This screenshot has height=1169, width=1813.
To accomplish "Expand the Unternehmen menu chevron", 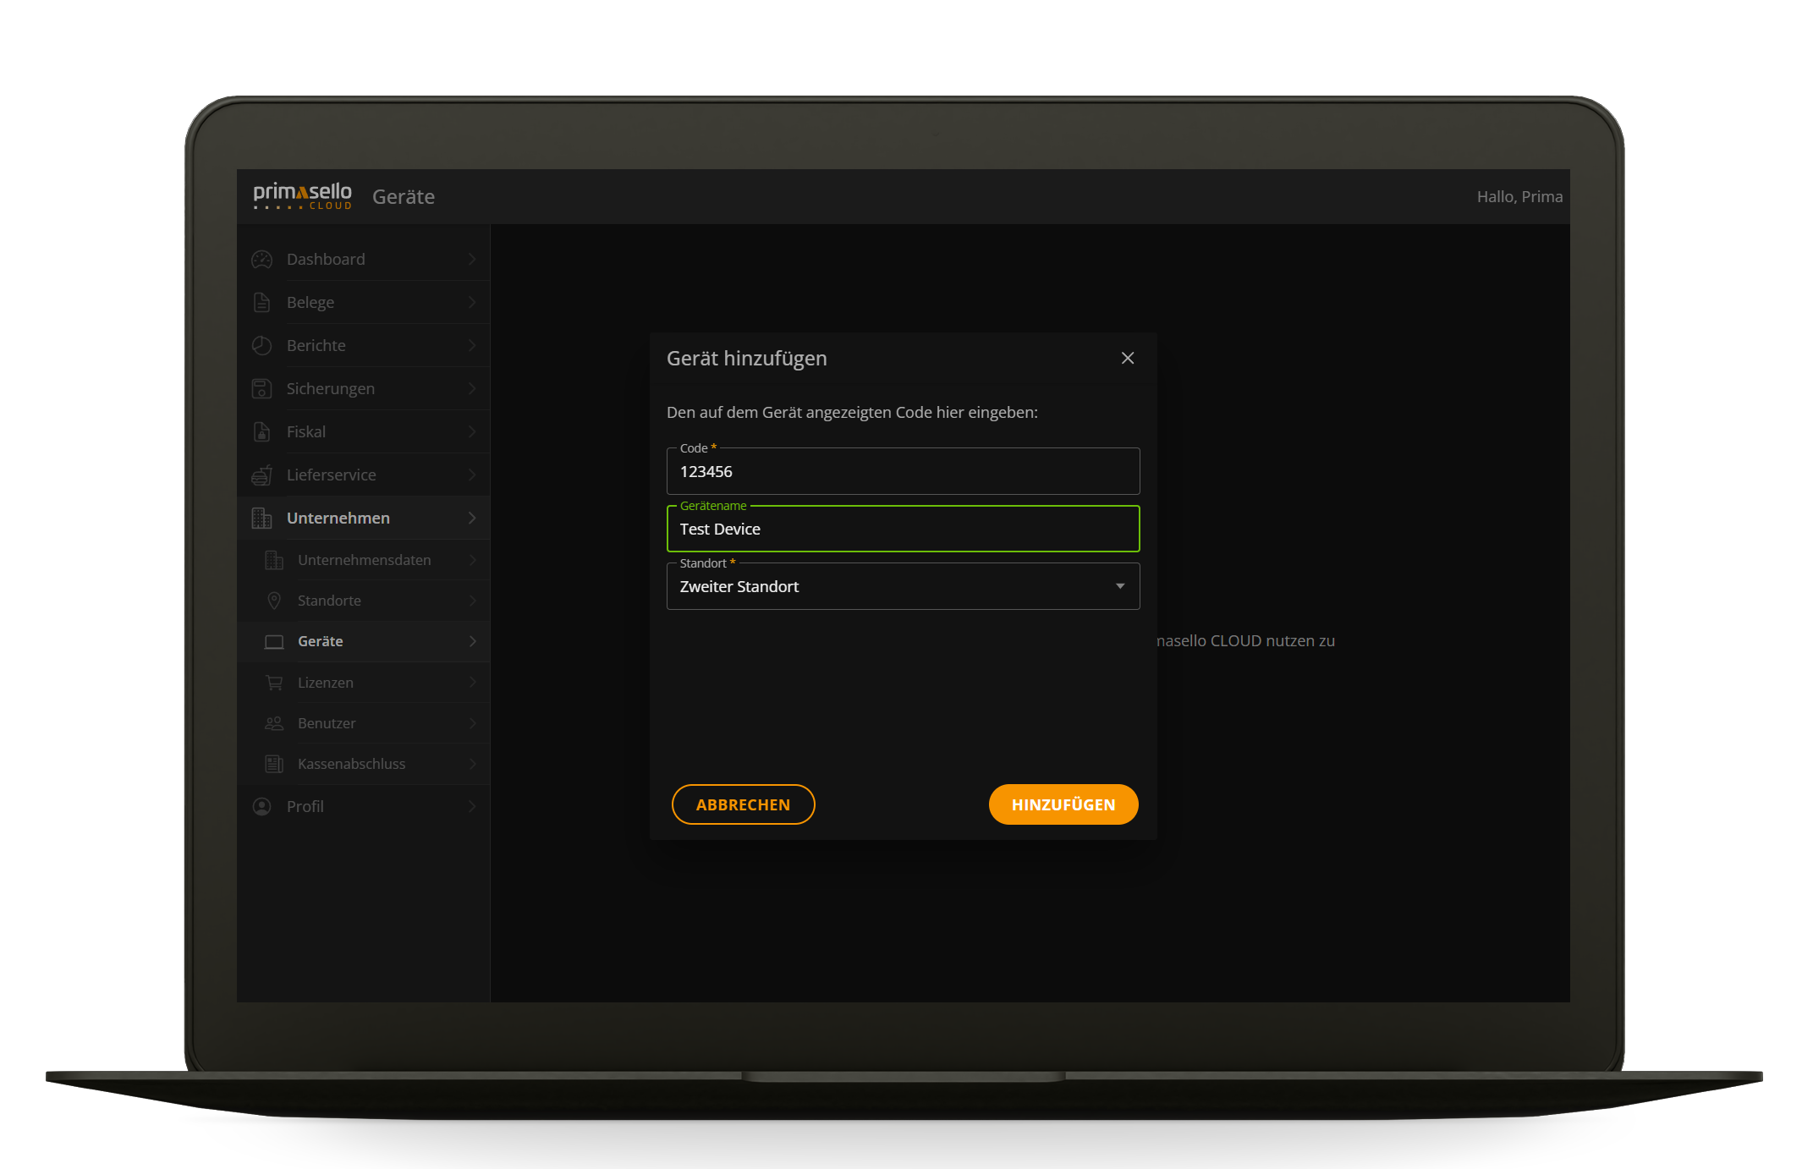I will click(x=471, y=518).
